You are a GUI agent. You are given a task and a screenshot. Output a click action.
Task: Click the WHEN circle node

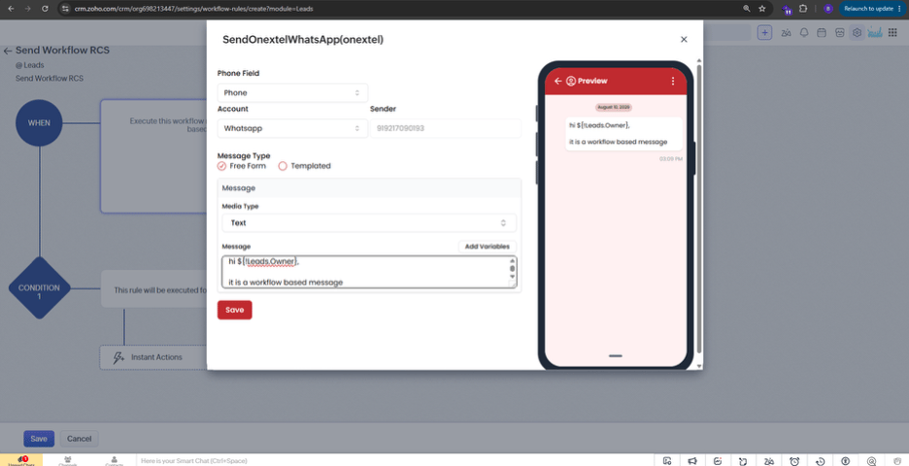point(40,123)
